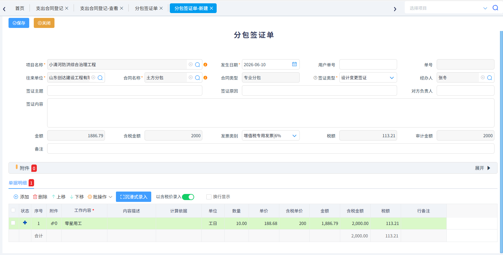The width and height of the screenshot is (503, 255).
Task: Click into the 签证内容 text area
Action: pyautogui.click(x=271, y=113)
